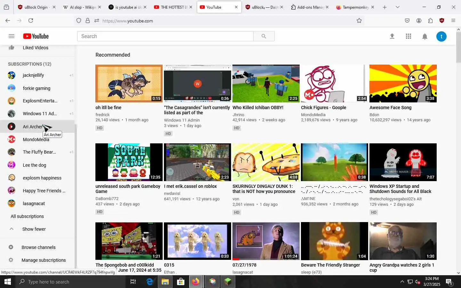
Task: Open a new tab with plus button
Action: tap(384, 7)
